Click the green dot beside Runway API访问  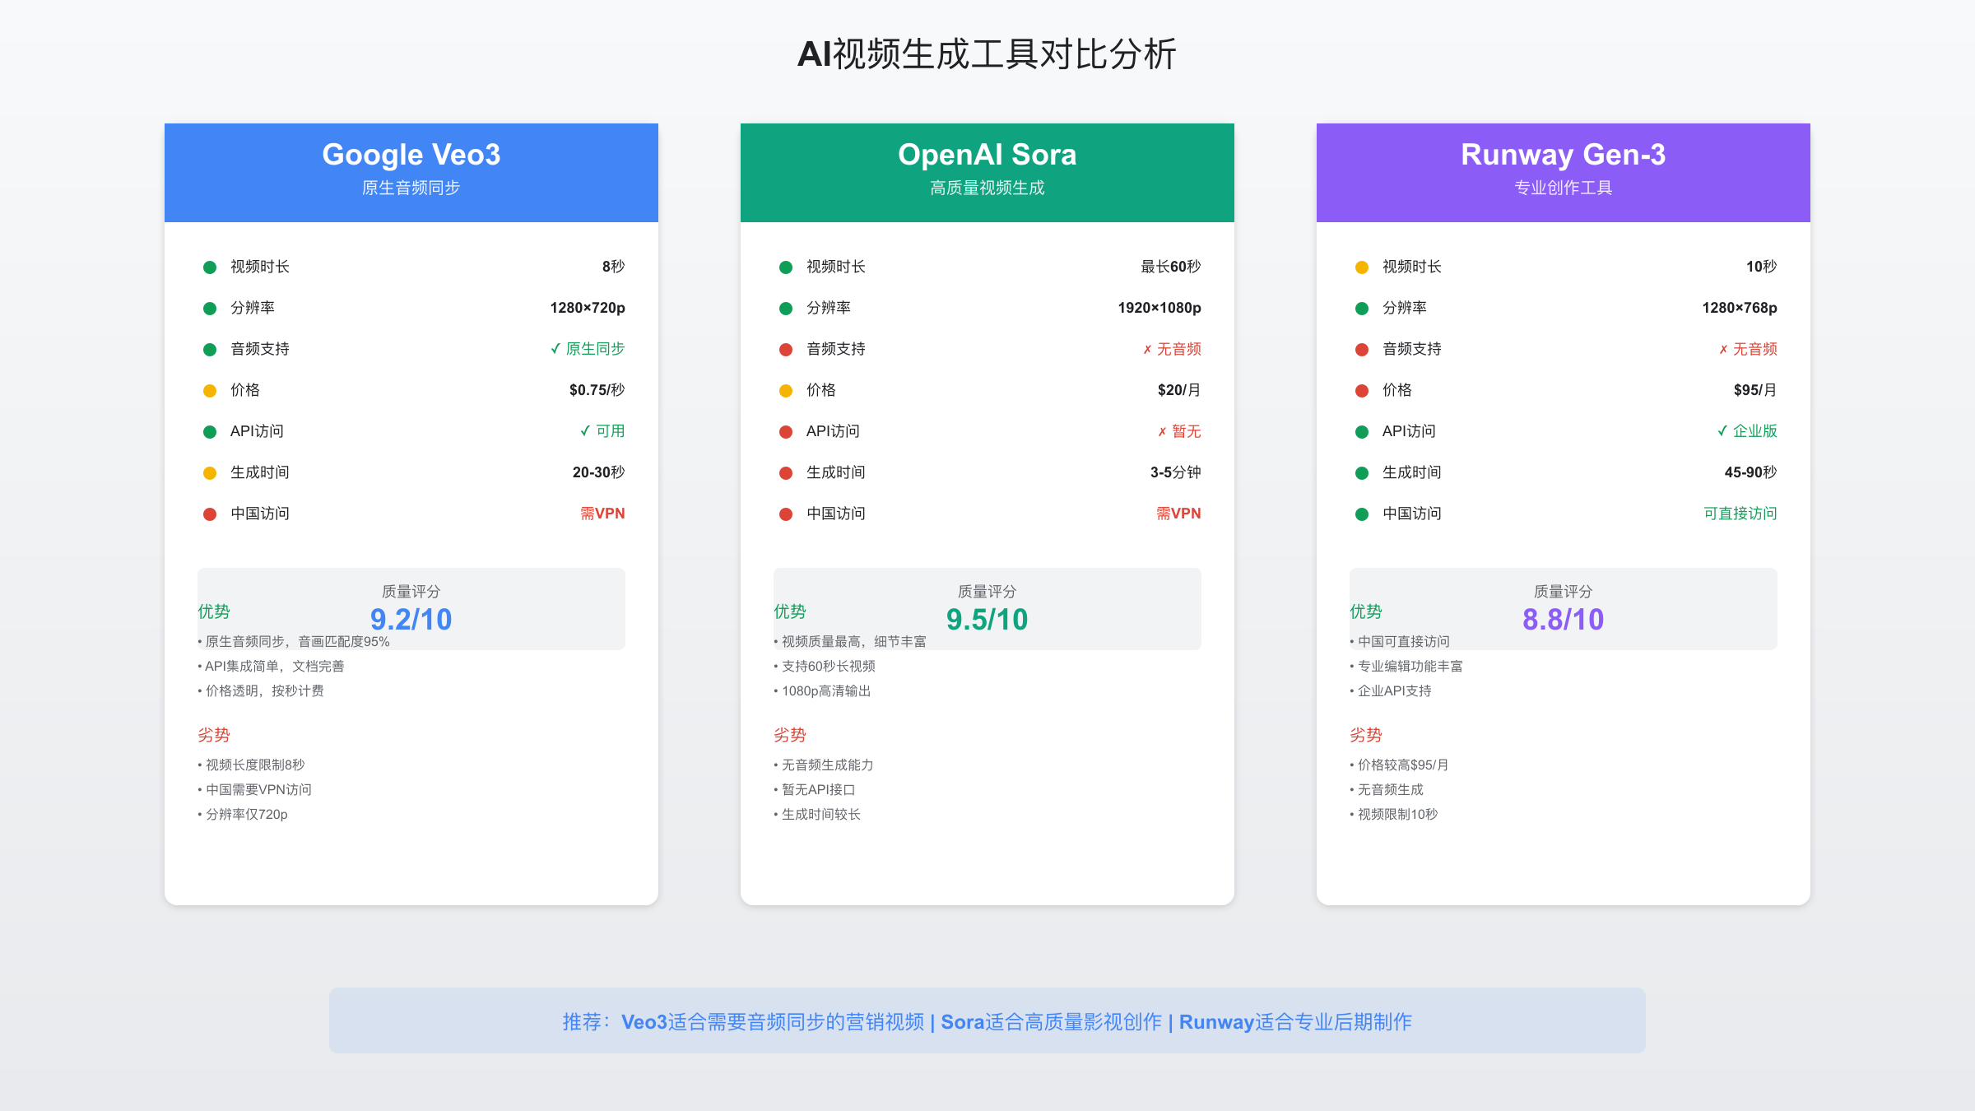[1362, 432]
